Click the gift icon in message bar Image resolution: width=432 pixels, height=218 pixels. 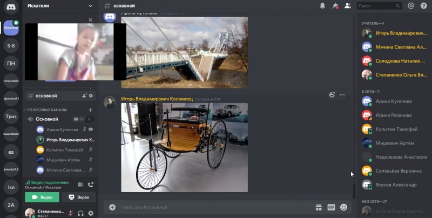coord(319,207)
